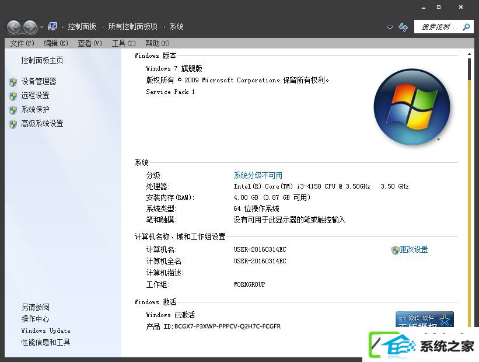The width and height of the screenshot is (479, 362).
Task: Click the vertical scrollbar thumb
Action: [470, 69]
